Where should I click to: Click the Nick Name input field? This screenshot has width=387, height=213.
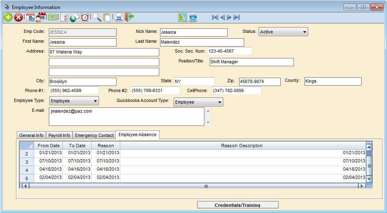point(194,32)
